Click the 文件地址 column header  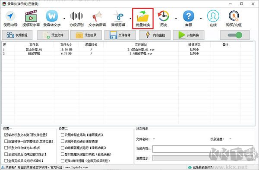click(141, 44)
